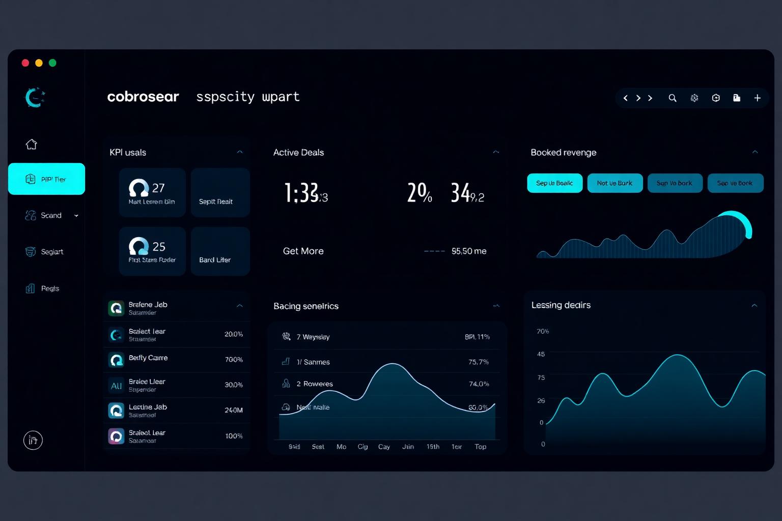The width and height of the screenshot is (782, 521).
Task: Click the Sanmes row chart icon
Action: click(x=286, y=362)
